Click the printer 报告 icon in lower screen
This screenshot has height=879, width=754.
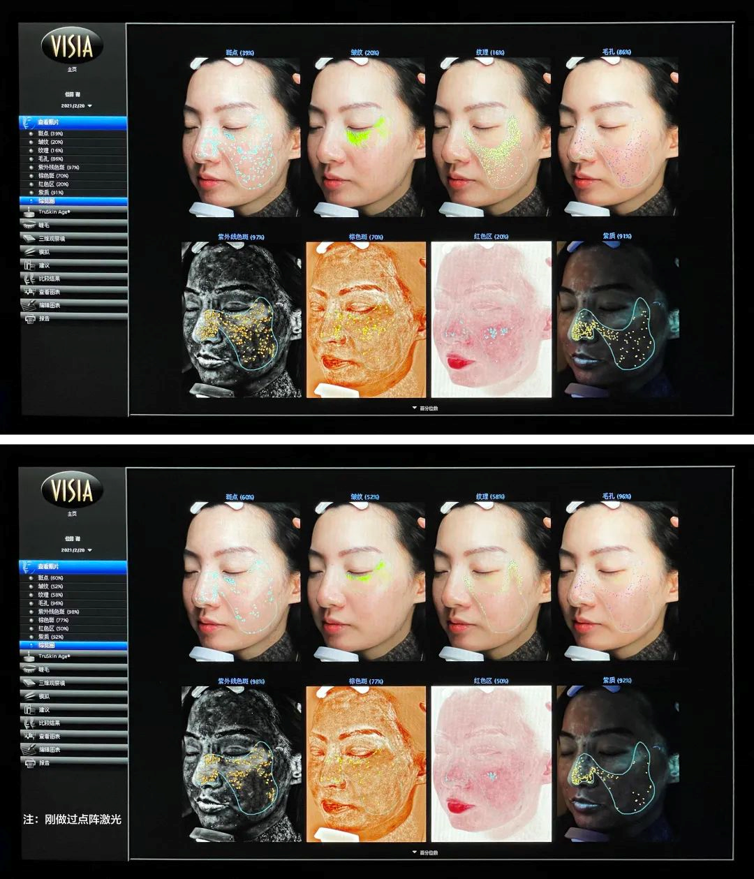(x=29, y=762)
